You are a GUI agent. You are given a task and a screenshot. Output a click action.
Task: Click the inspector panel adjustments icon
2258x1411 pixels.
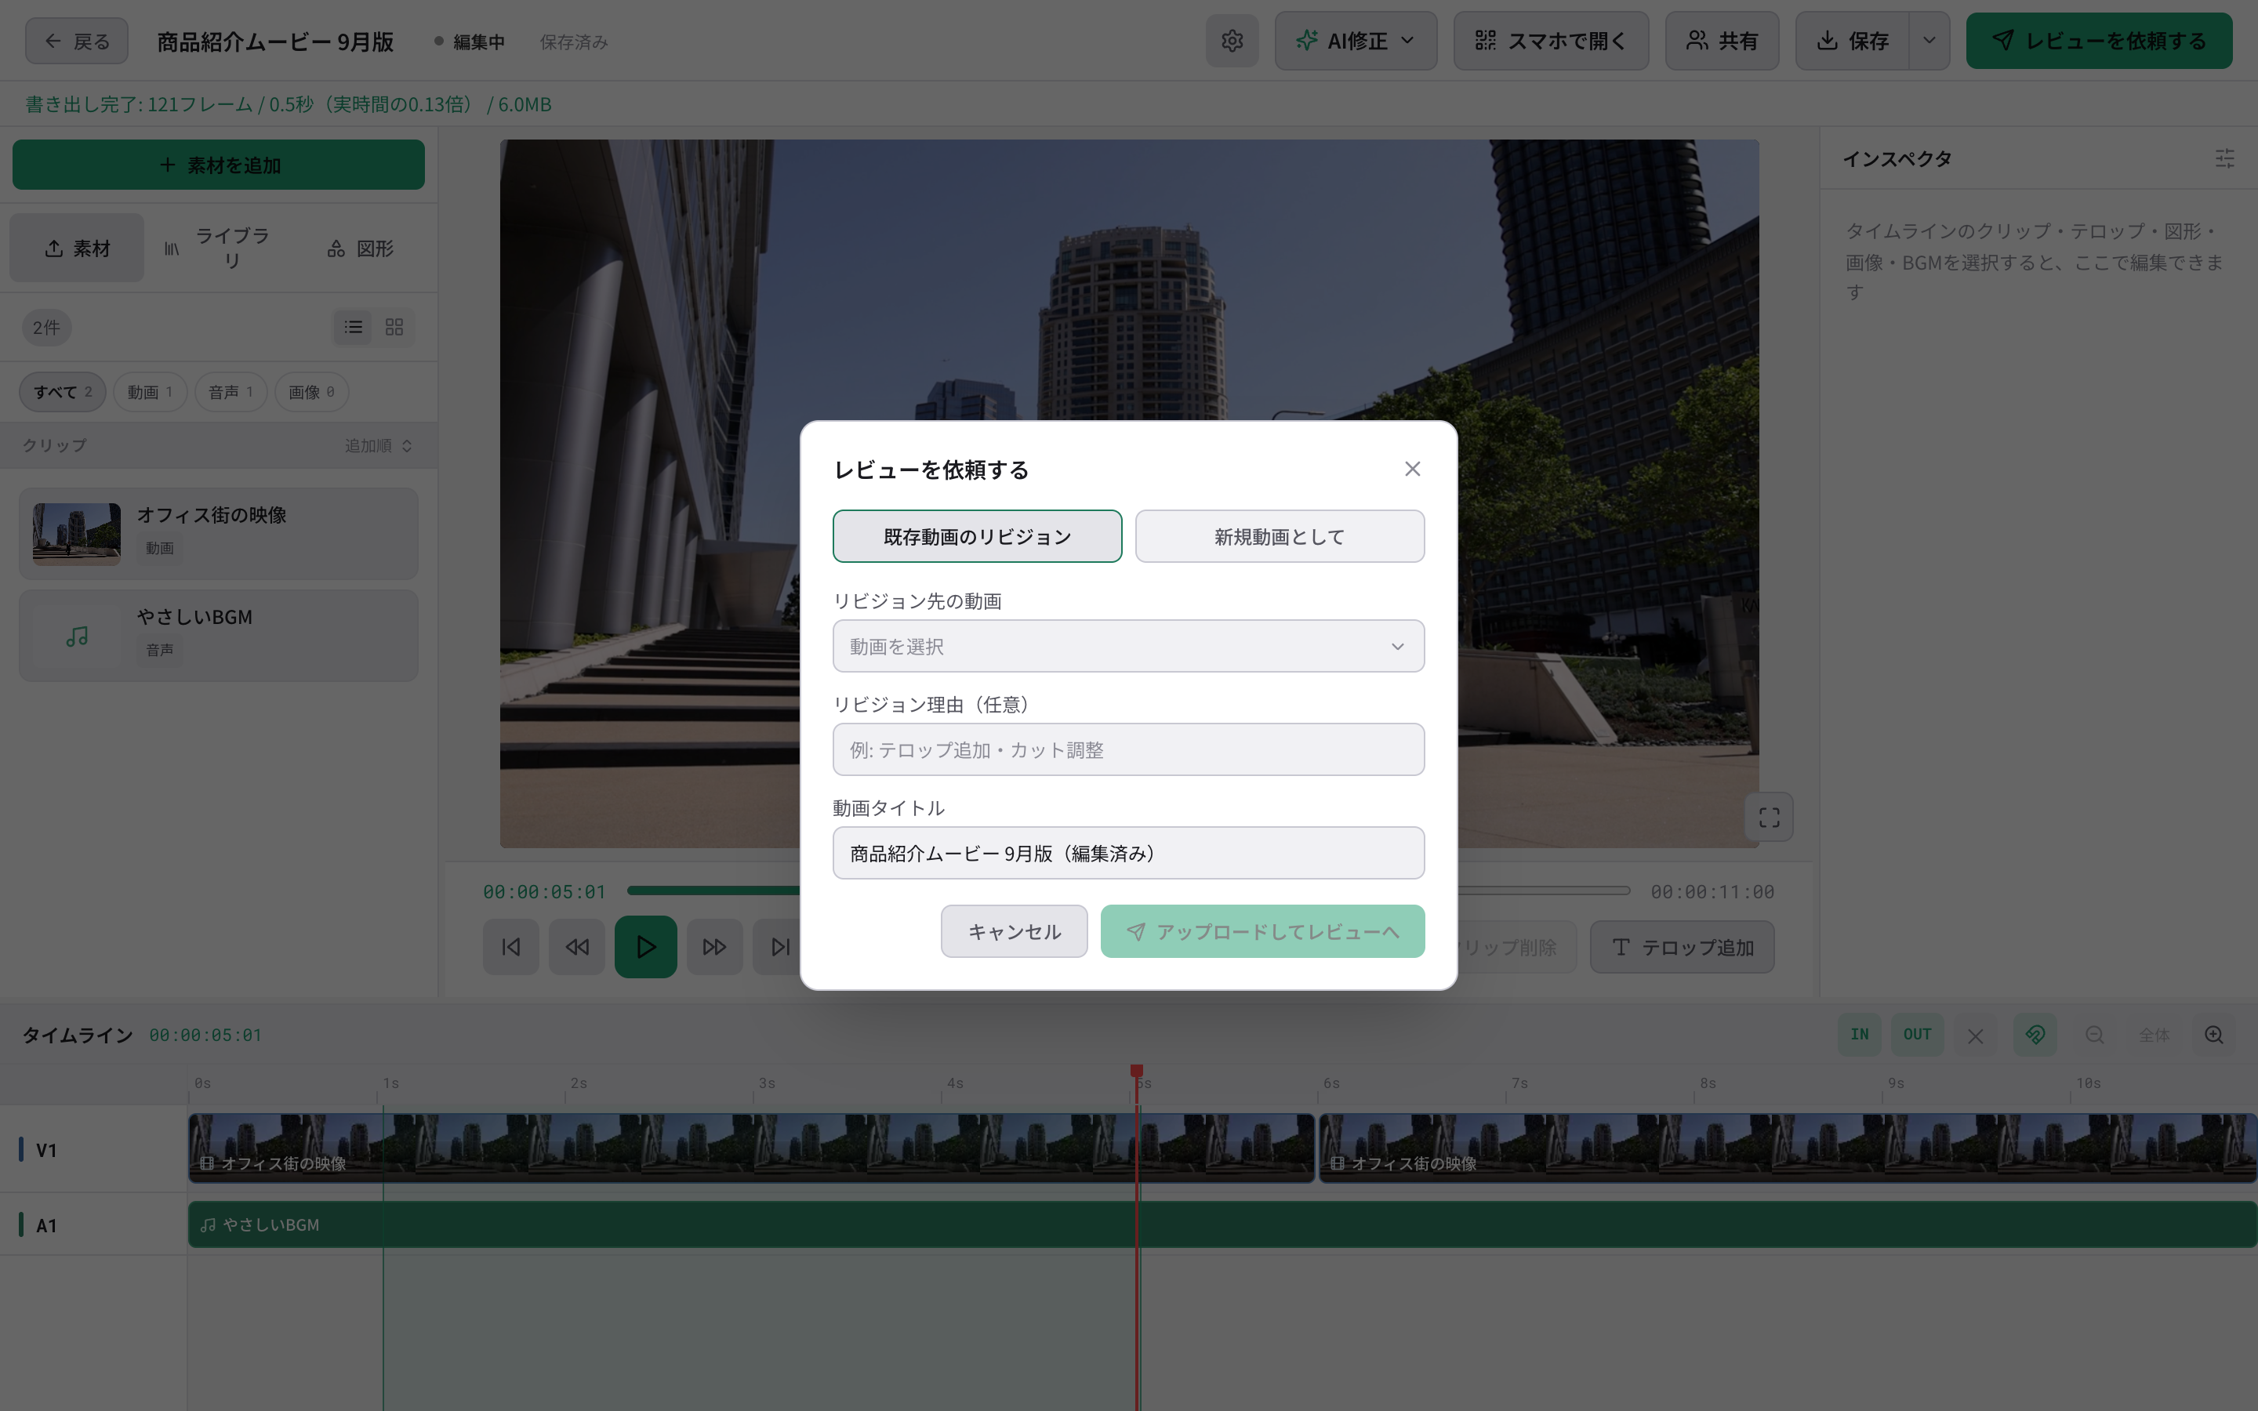2224,158
